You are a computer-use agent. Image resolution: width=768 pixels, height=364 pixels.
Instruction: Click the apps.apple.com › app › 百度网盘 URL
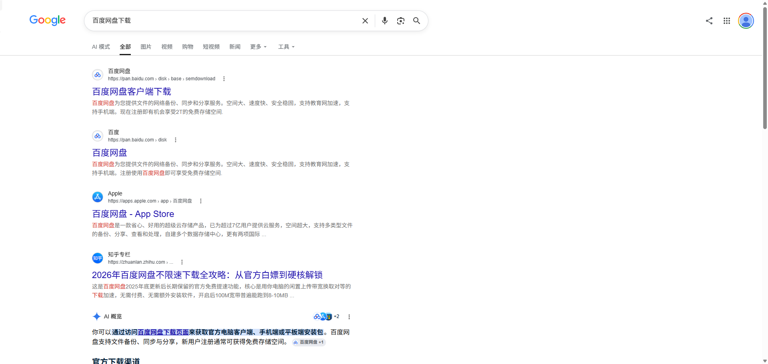(x=150, y=201)
